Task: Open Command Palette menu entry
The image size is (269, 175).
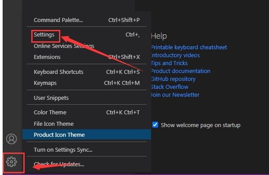Action: 87,20
